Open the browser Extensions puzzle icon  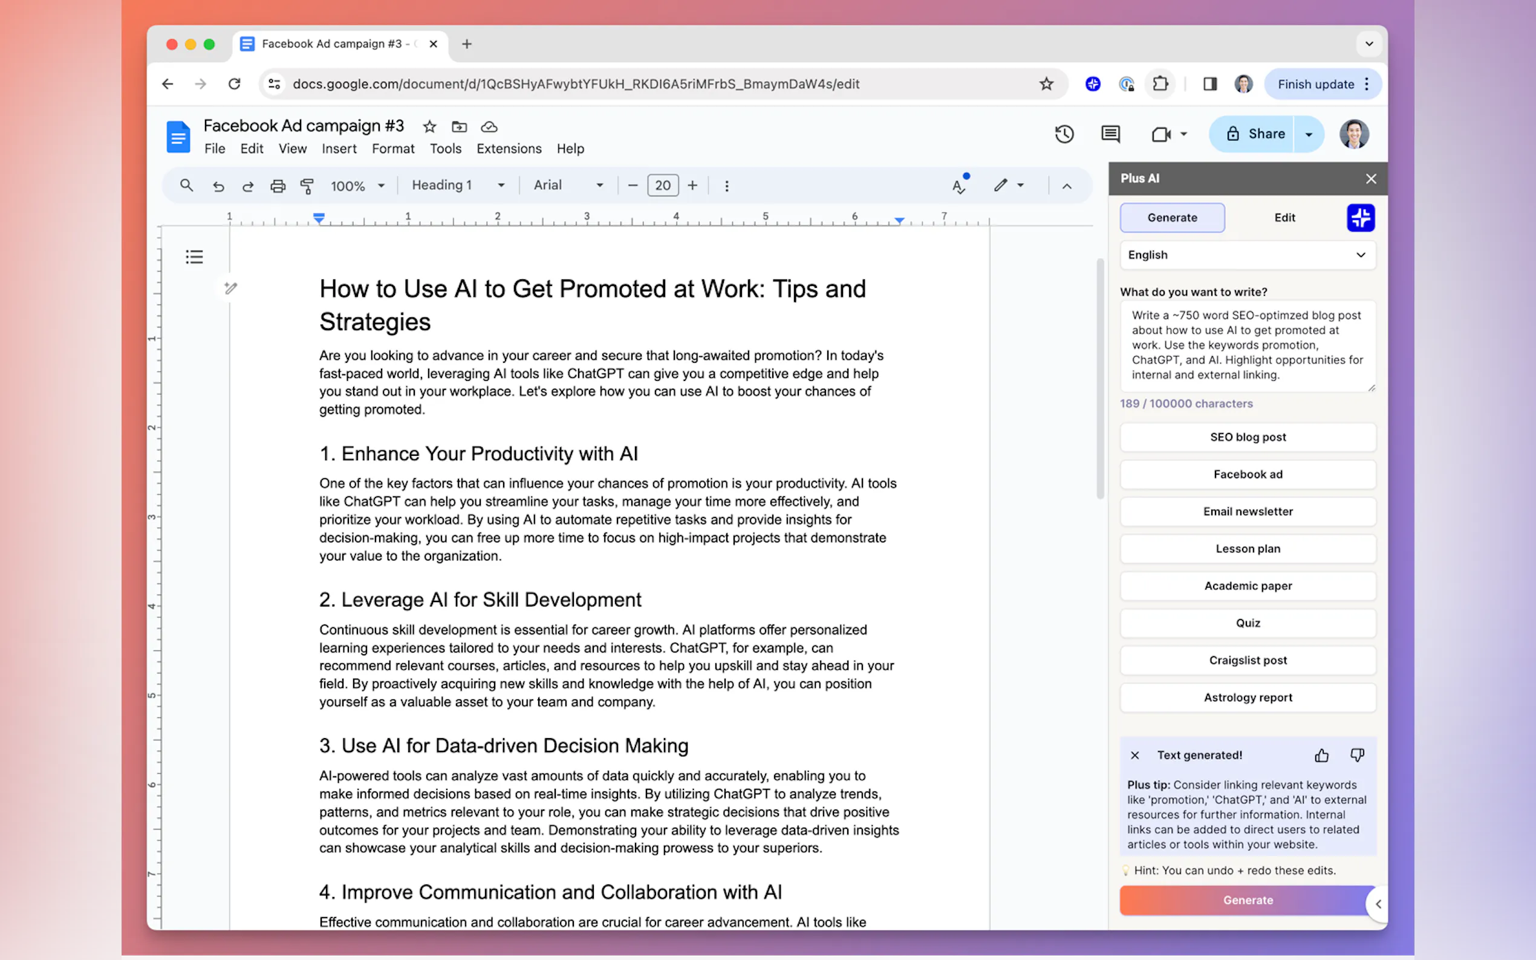[1160, 84]
